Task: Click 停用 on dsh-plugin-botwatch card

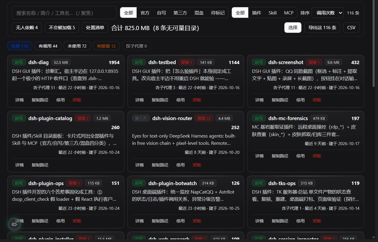Action: [x=180, y=221]
